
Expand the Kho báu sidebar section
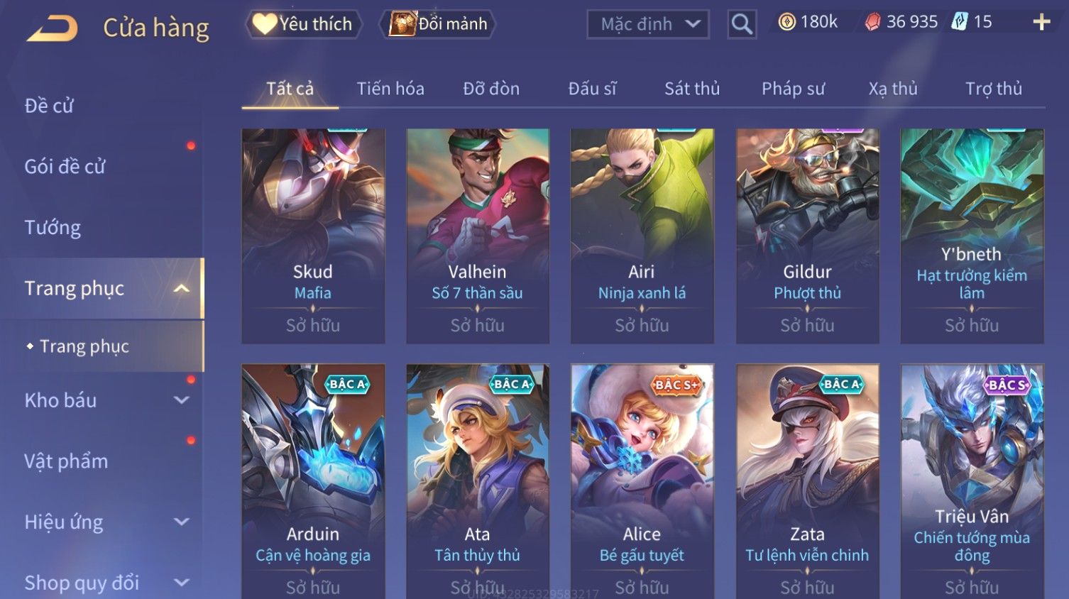click(x=182, y=400)
